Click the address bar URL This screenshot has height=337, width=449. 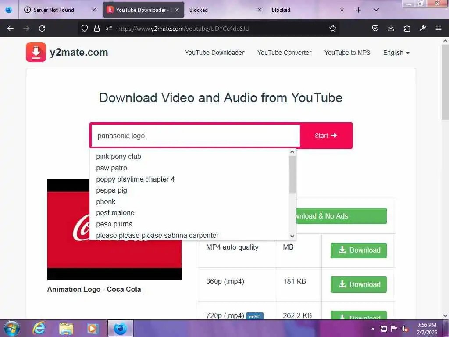click(x=183, y=29)
